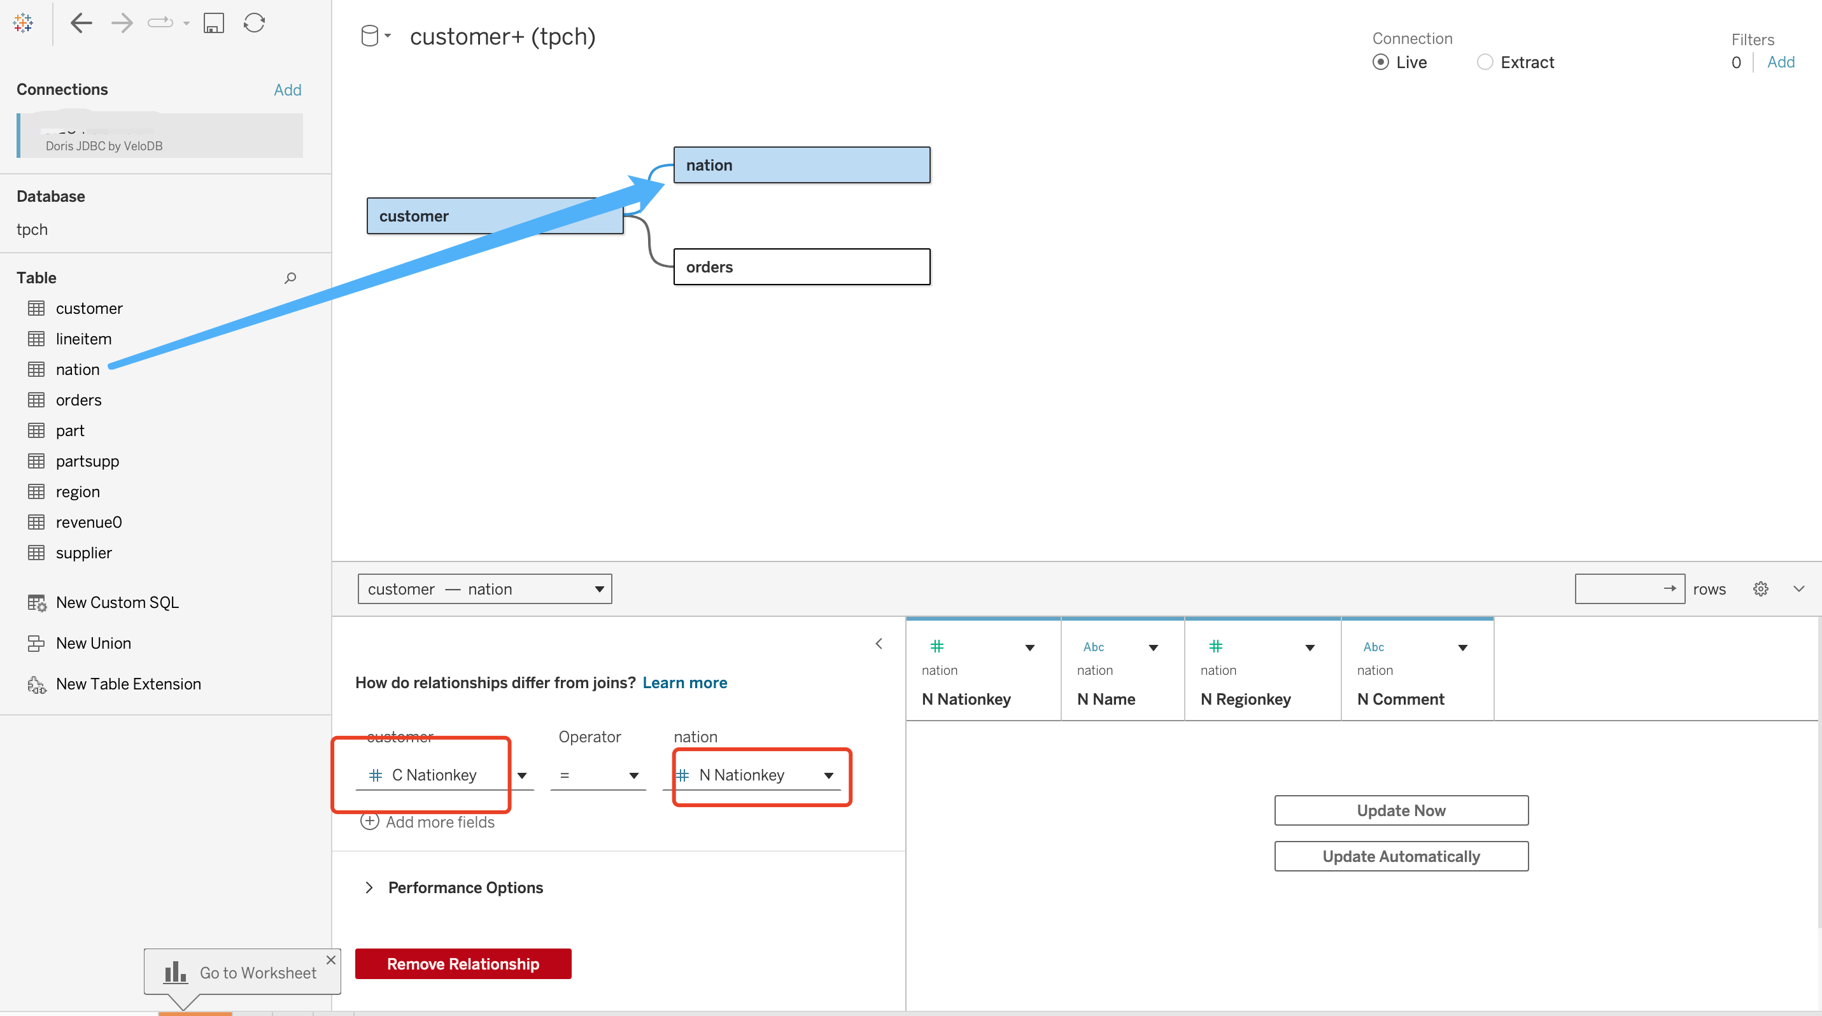The width and height of the screenshot is (1822, 1016).
Task: Select the New Union option
Action: (93, 644)
